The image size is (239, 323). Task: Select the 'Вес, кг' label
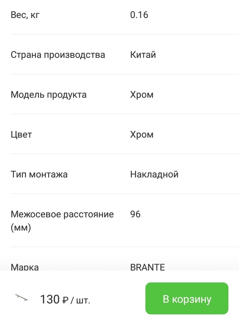25,15
